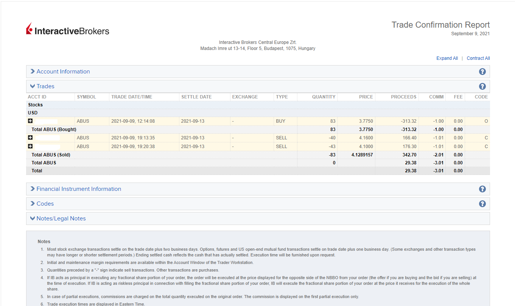The height and width of the screenshot is (306, 515).
Task: Click the CODE column header
Action: pos(481,97)
